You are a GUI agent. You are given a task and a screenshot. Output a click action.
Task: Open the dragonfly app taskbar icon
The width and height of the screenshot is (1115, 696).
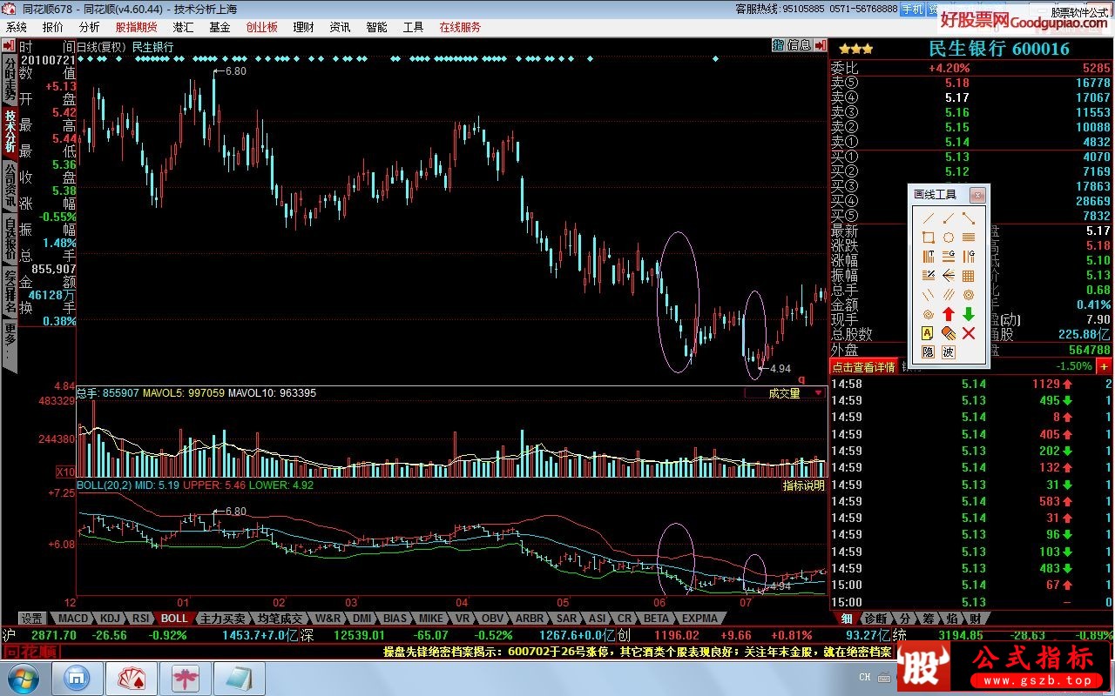click(185, 677)
